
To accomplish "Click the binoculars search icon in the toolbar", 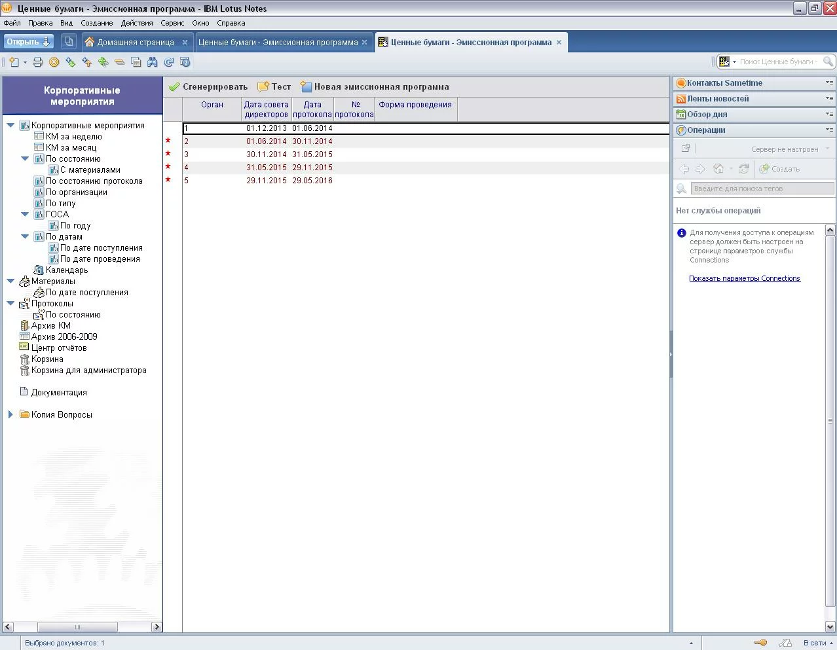I will click(153, 62).
